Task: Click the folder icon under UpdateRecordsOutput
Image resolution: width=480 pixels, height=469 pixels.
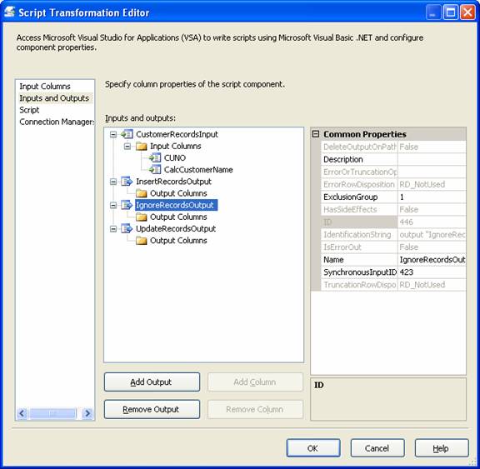Action: [x=141, y=241]
